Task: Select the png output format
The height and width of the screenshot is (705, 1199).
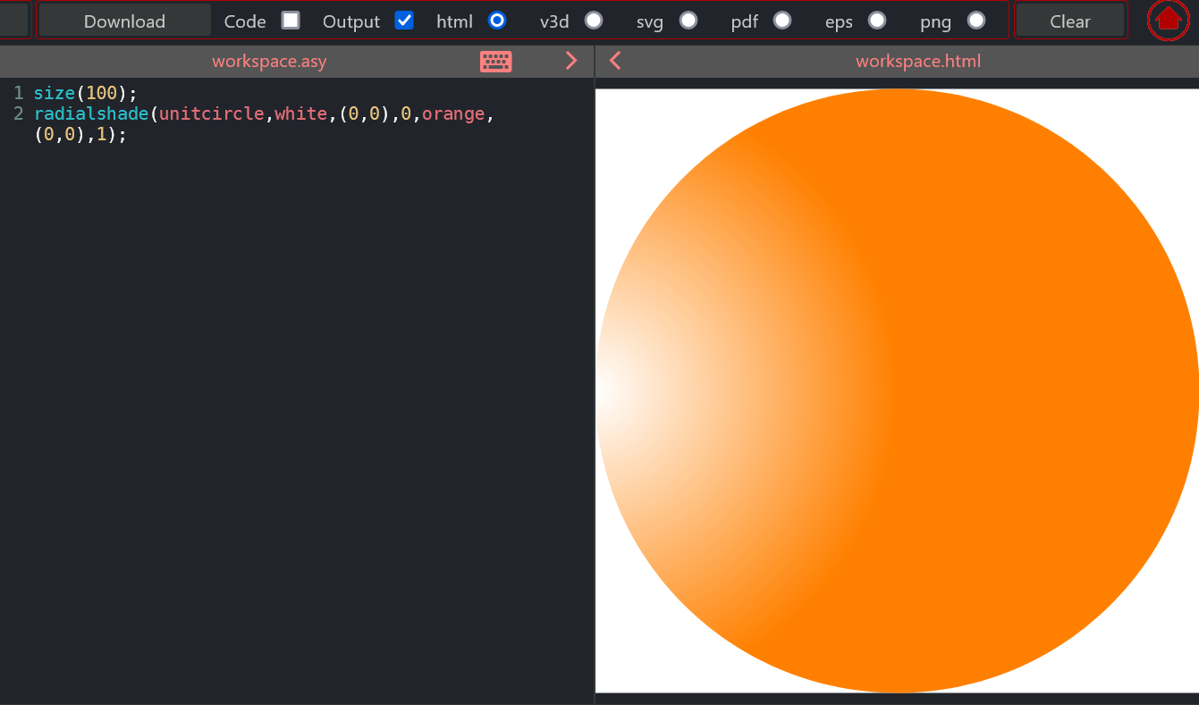Action: 975,20
